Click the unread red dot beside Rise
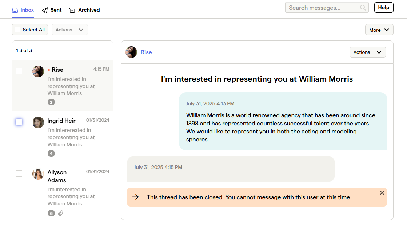407x239 pixels. [x=49, y=70]
